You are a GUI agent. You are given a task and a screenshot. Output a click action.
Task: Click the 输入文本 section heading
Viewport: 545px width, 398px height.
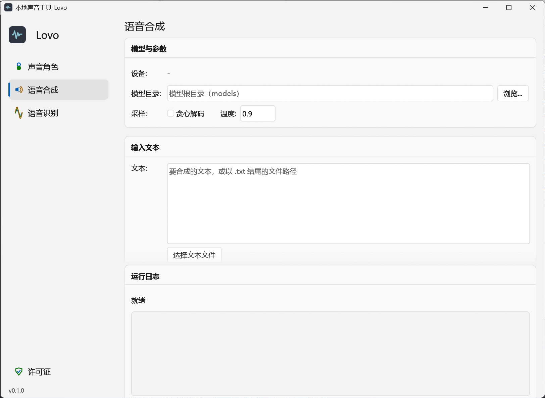click(x=145, y=147)
